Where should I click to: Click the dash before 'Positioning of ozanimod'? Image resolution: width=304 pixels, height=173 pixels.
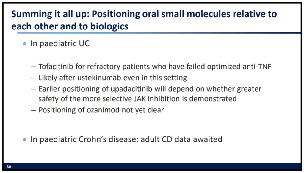tap(34, 110)
